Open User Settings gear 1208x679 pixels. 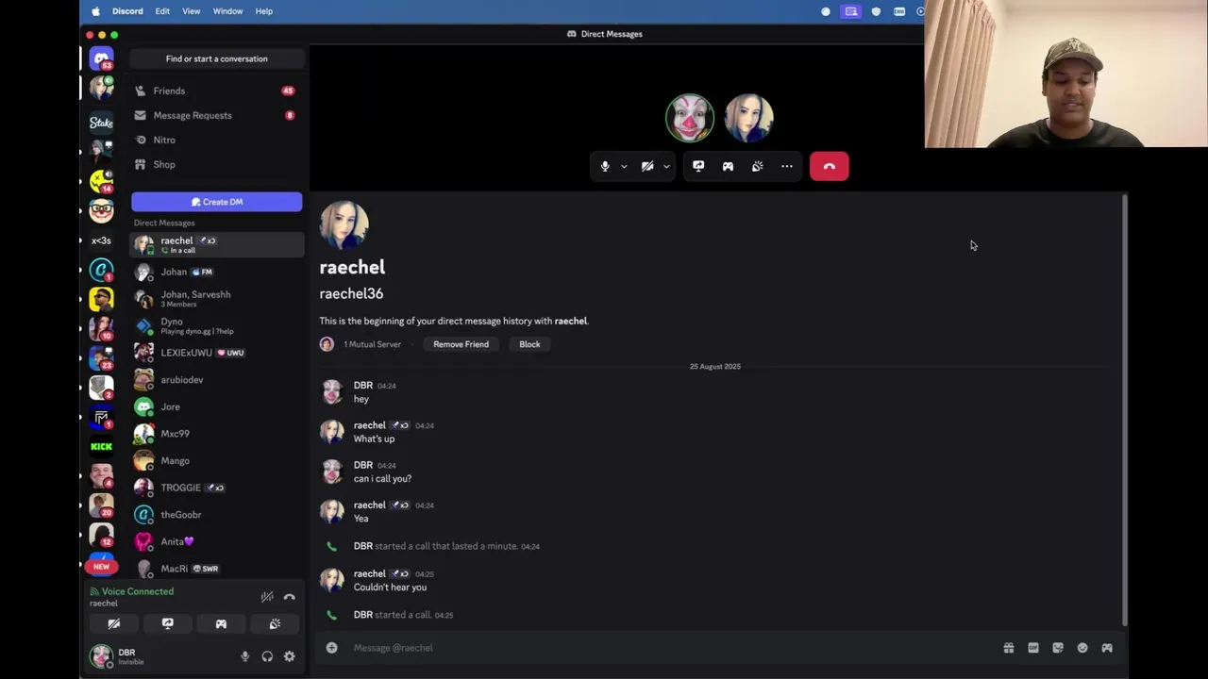[x=290, y=656]
